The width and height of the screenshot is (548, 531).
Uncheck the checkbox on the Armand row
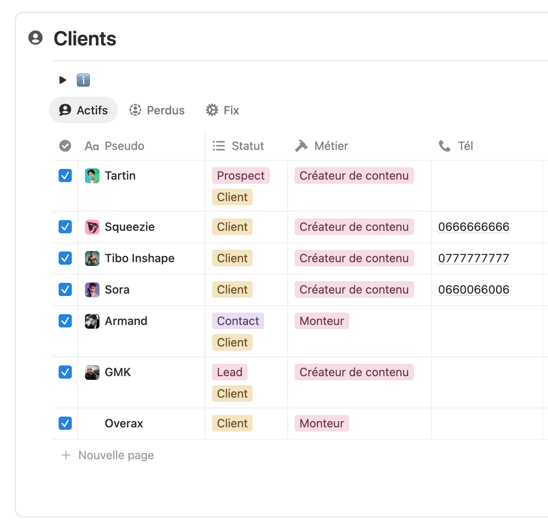(x=65, y=321)
